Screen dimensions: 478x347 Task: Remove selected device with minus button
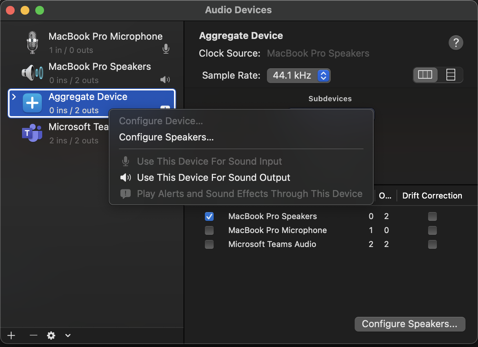tap(33, 335)
